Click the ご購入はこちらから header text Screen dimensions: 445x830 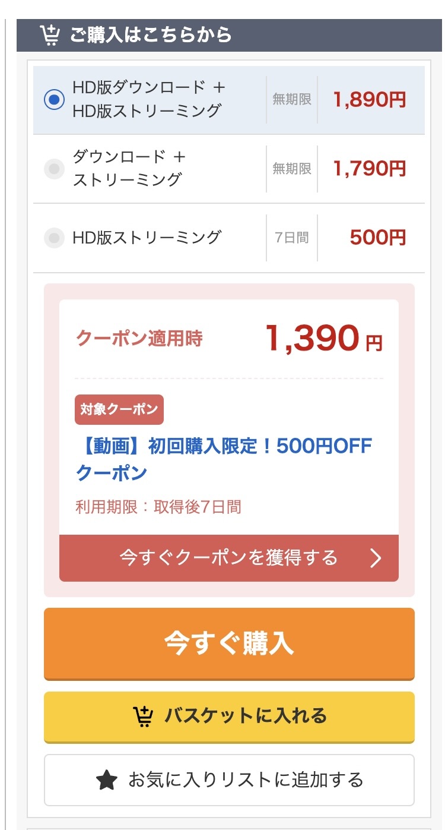151,35
